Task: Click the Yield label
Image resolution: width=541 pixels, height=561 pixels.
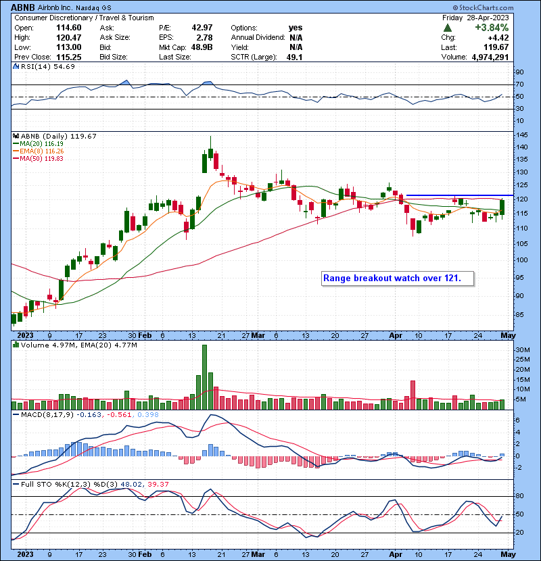Action: (x=240, y=47)
